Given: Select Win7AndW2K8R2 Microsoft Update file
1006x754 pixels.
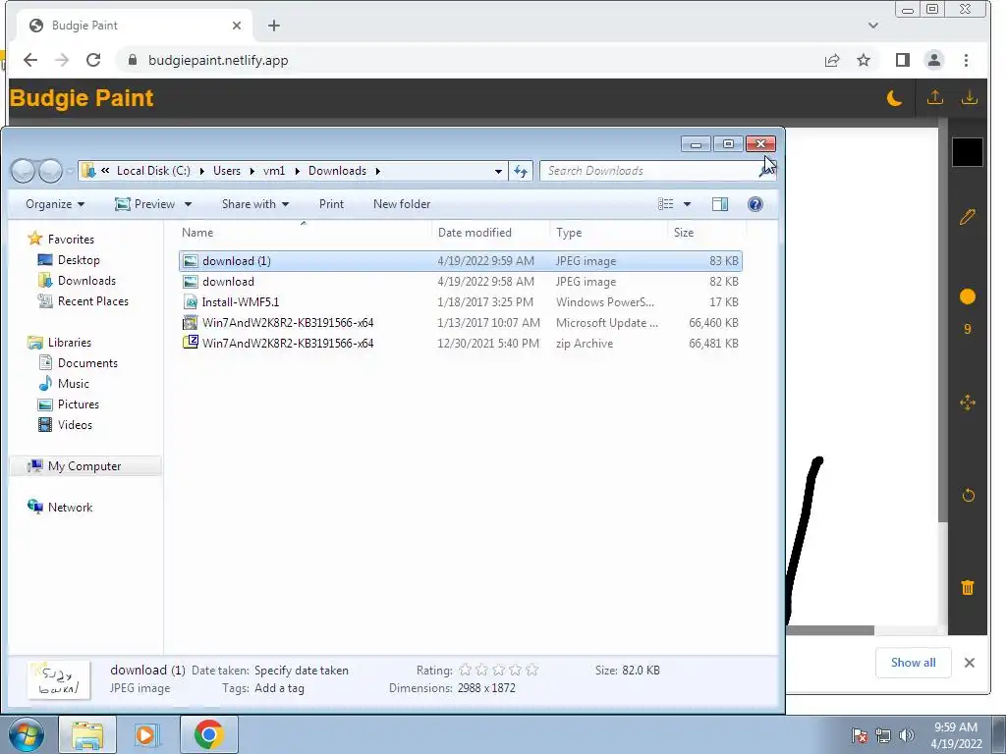Looking at the screenshot, I should (461, 322).
